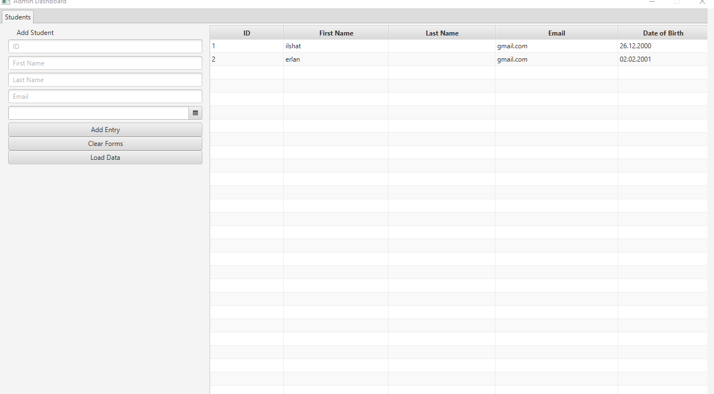
Task: Sort by the Date of Birth column
Action: [662, 33]
